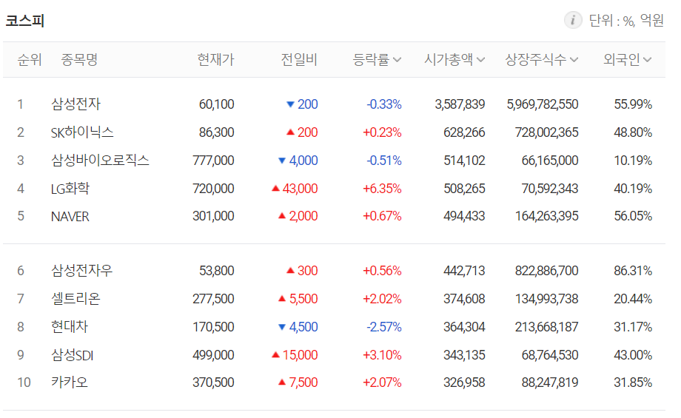Open the 삼성바이오로직스 stock link

[x=100, y=161]
